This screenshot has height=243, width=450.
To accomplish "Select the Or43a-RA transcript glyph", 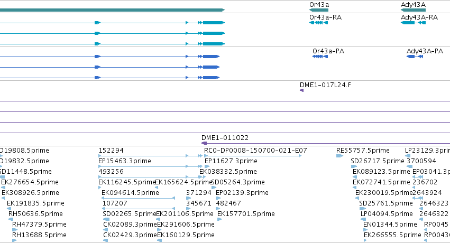I will 319,23.
